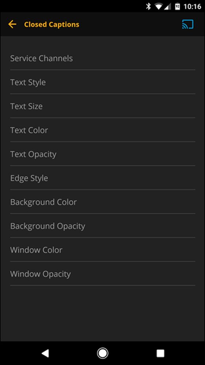The image size is (205, 365).
Task: Tap the orange back arrow
Action: pos(12,24)
